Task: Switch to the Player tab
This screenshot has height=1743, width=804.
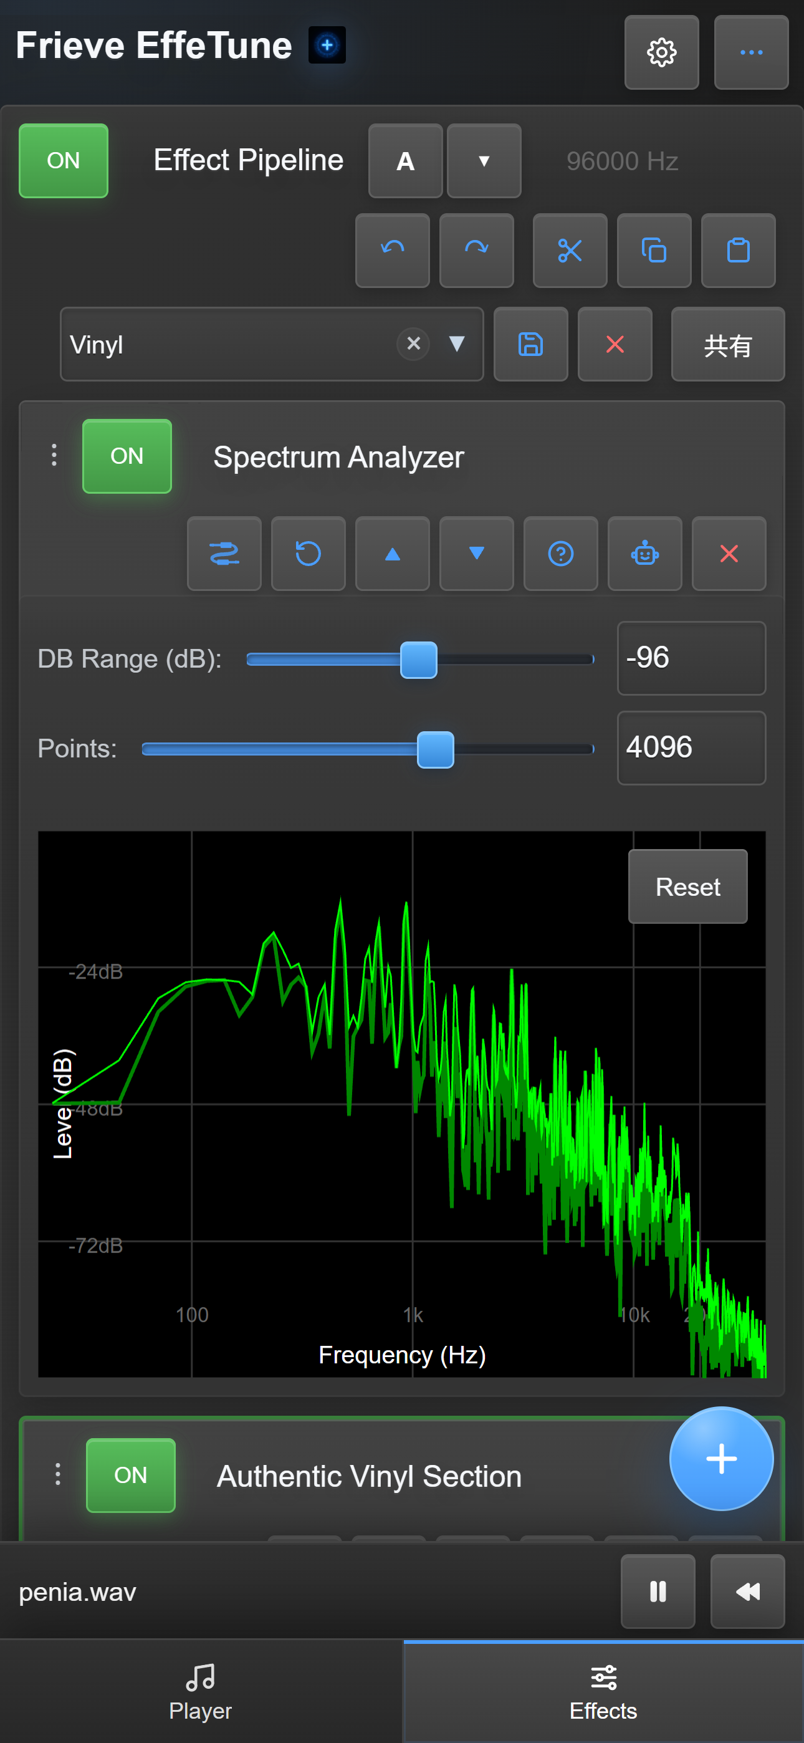Action: [x=200, y=1692]
